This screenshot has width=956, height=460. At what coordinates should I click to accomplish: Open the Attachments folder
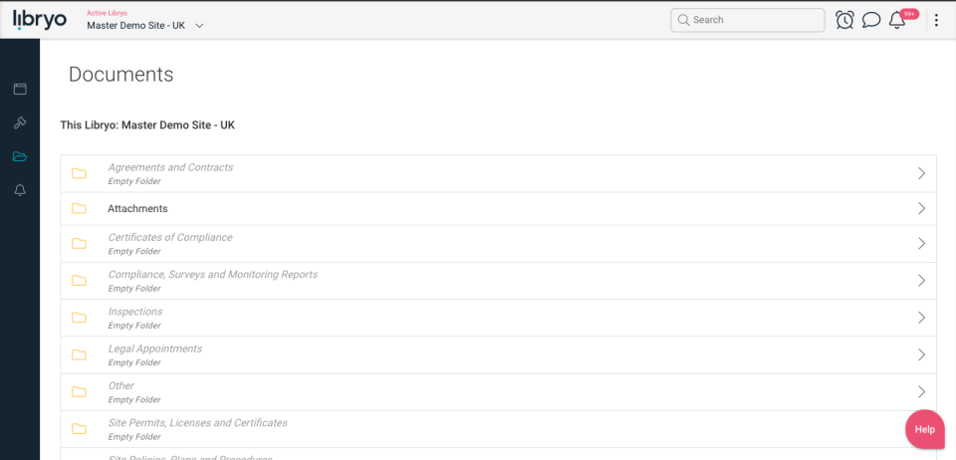pyautogui.click(x=498, y=209)
